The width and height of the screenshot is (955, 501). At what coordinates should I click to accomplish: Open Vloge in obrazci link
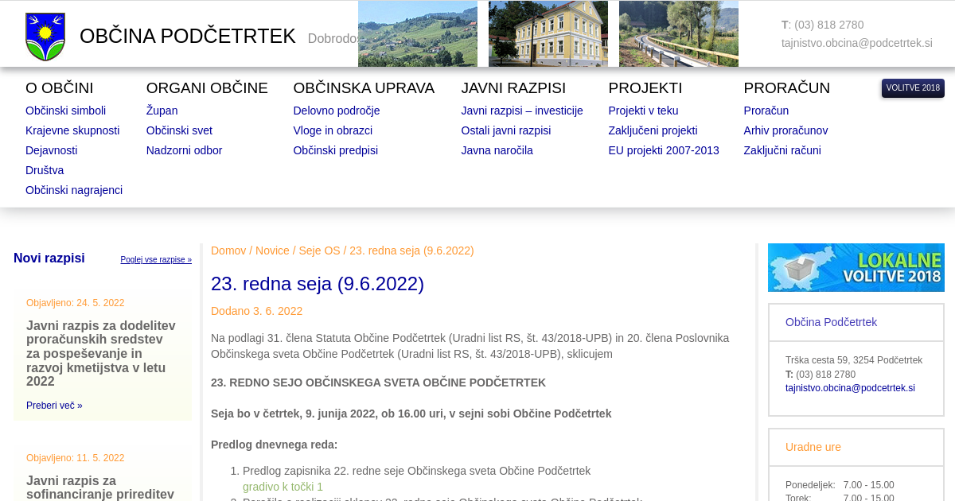[333, 130]
